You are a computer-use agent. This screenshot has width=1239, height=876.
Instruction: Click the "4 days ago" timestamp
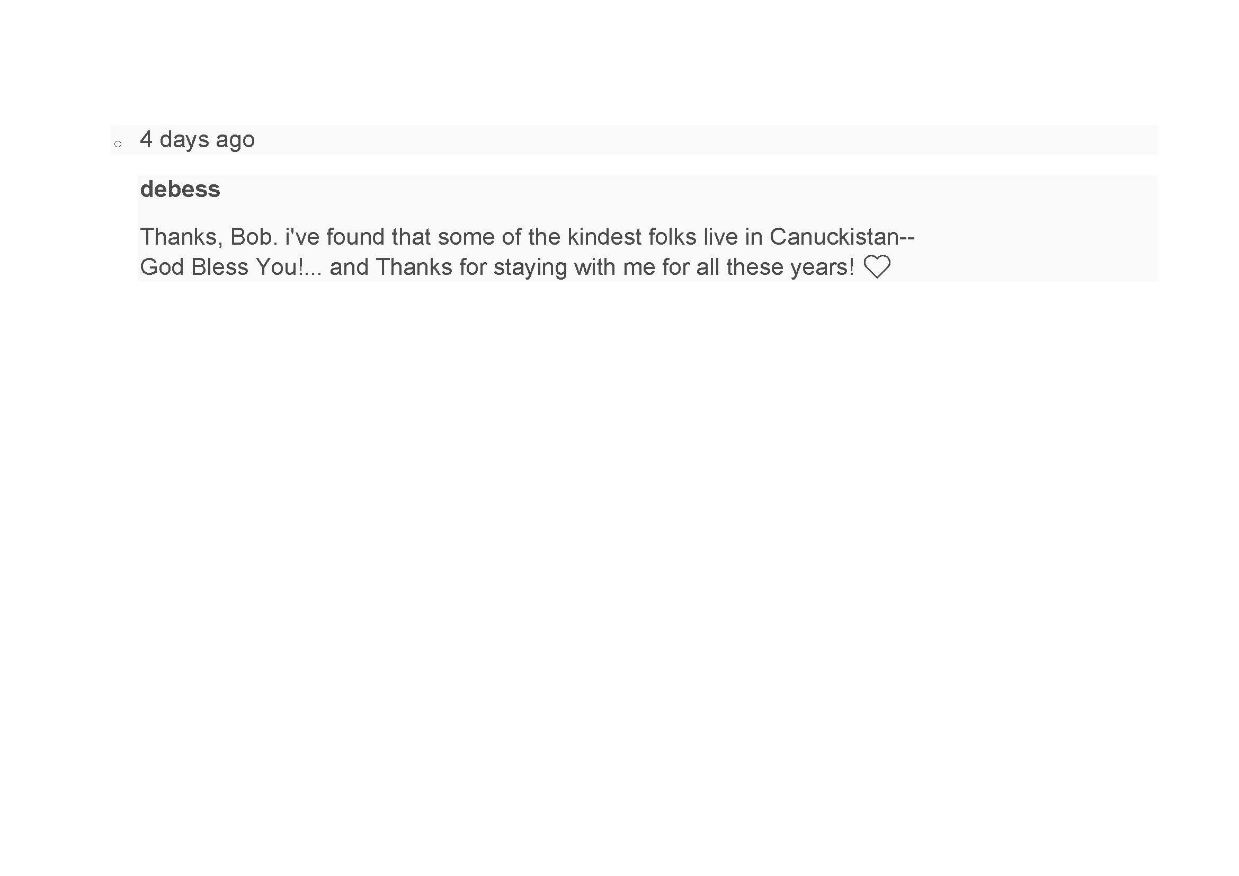[197, 140]
